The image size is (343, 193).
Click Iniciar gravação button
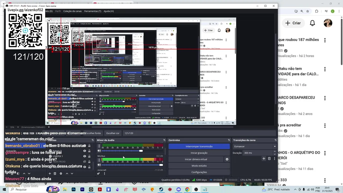199,153
